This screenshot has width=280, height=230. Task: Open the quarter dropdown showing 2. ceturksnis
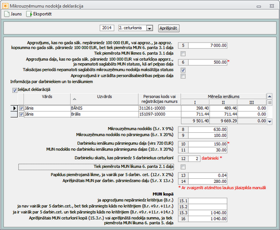(x=150, y=28)
